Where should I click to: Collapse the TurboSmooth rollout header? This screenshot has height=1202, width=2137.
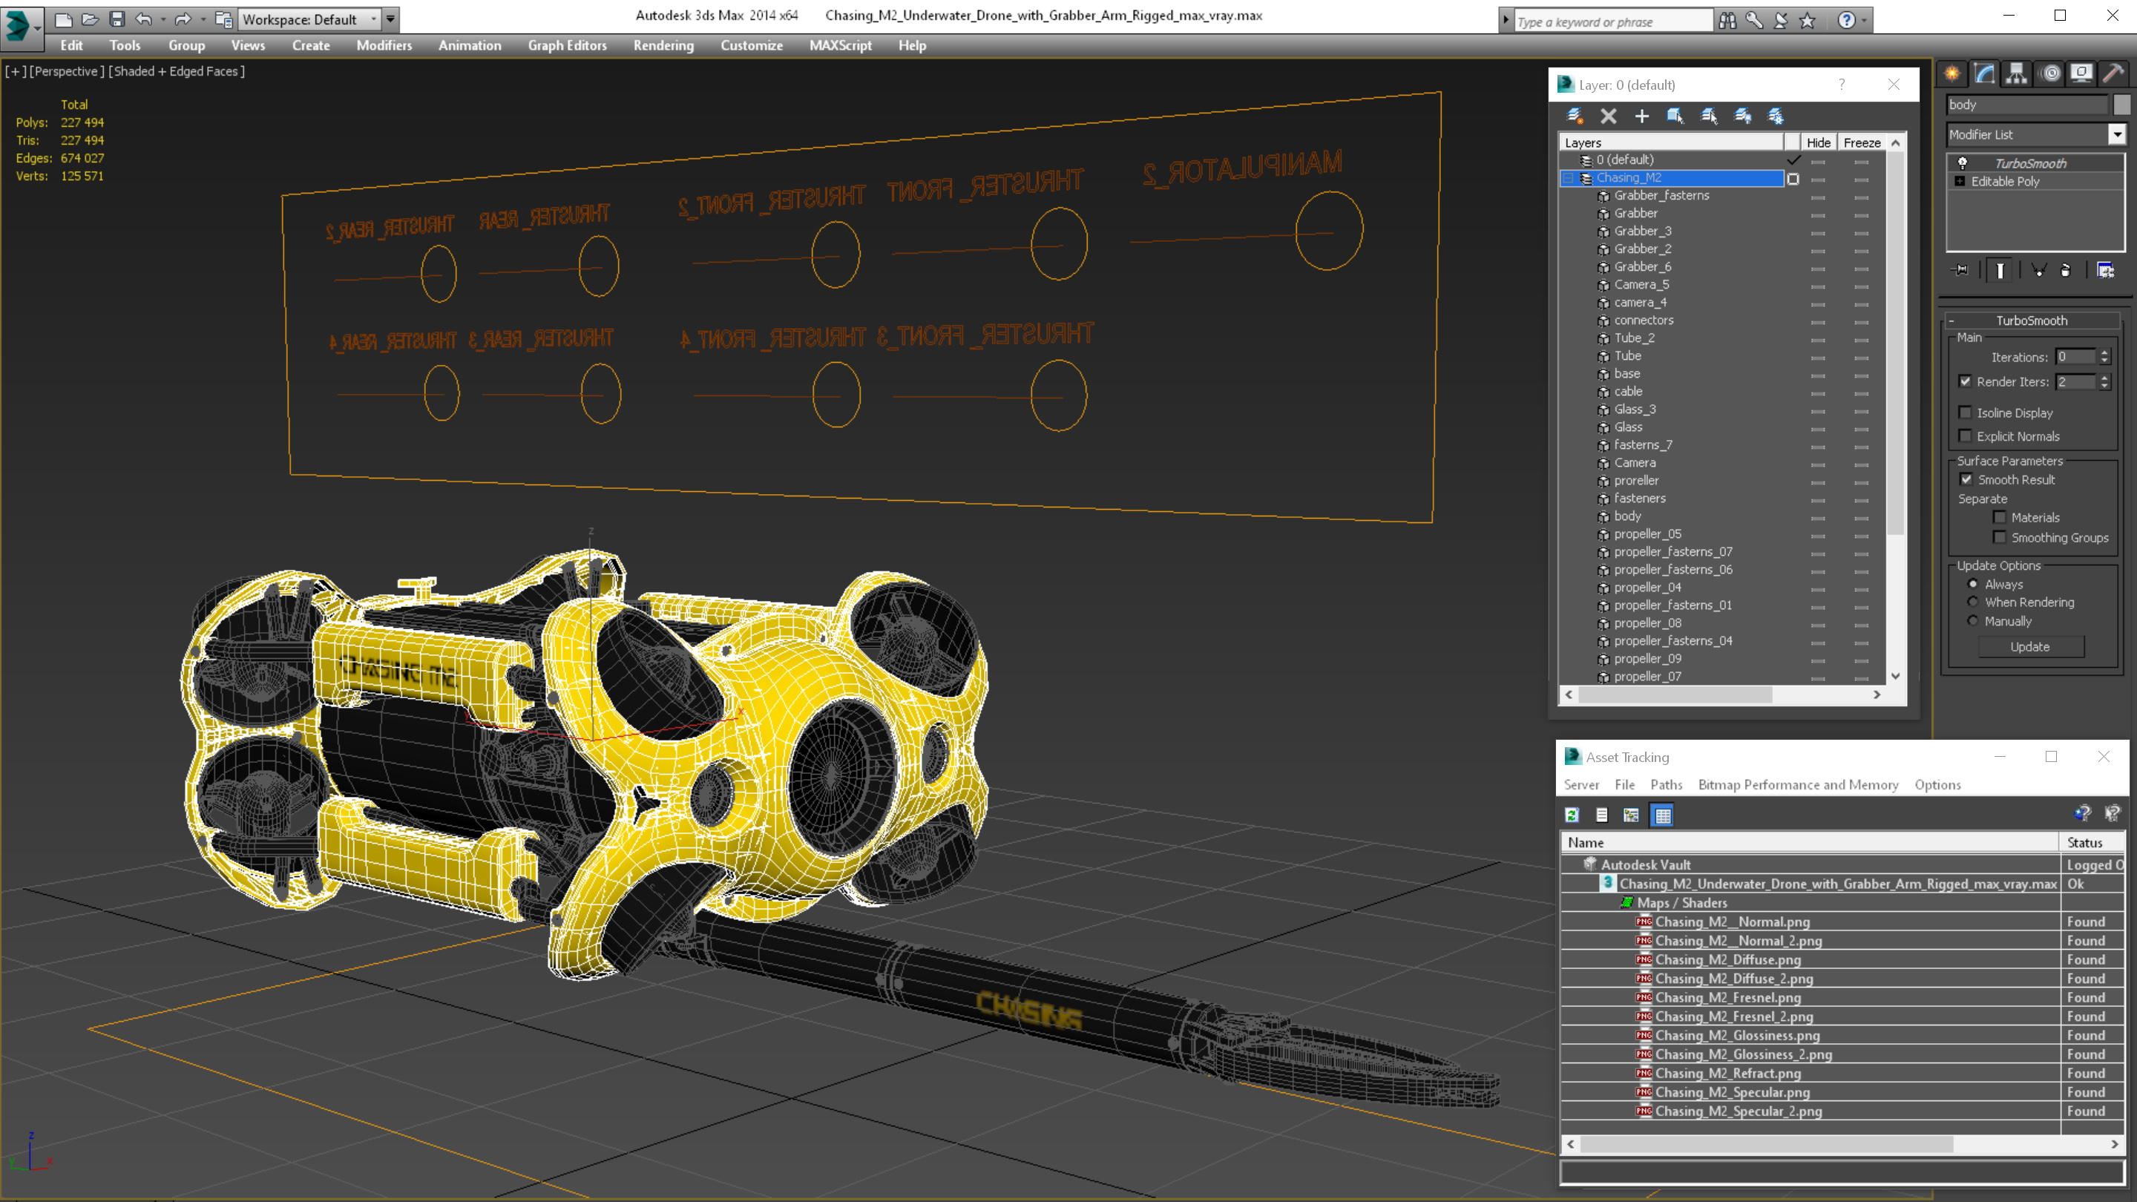[2031, 321]
